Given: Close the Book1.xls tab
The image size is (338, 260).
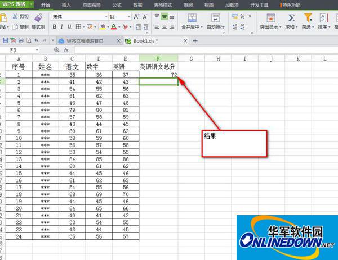Looking at the screenshot, I should point(185,40).
